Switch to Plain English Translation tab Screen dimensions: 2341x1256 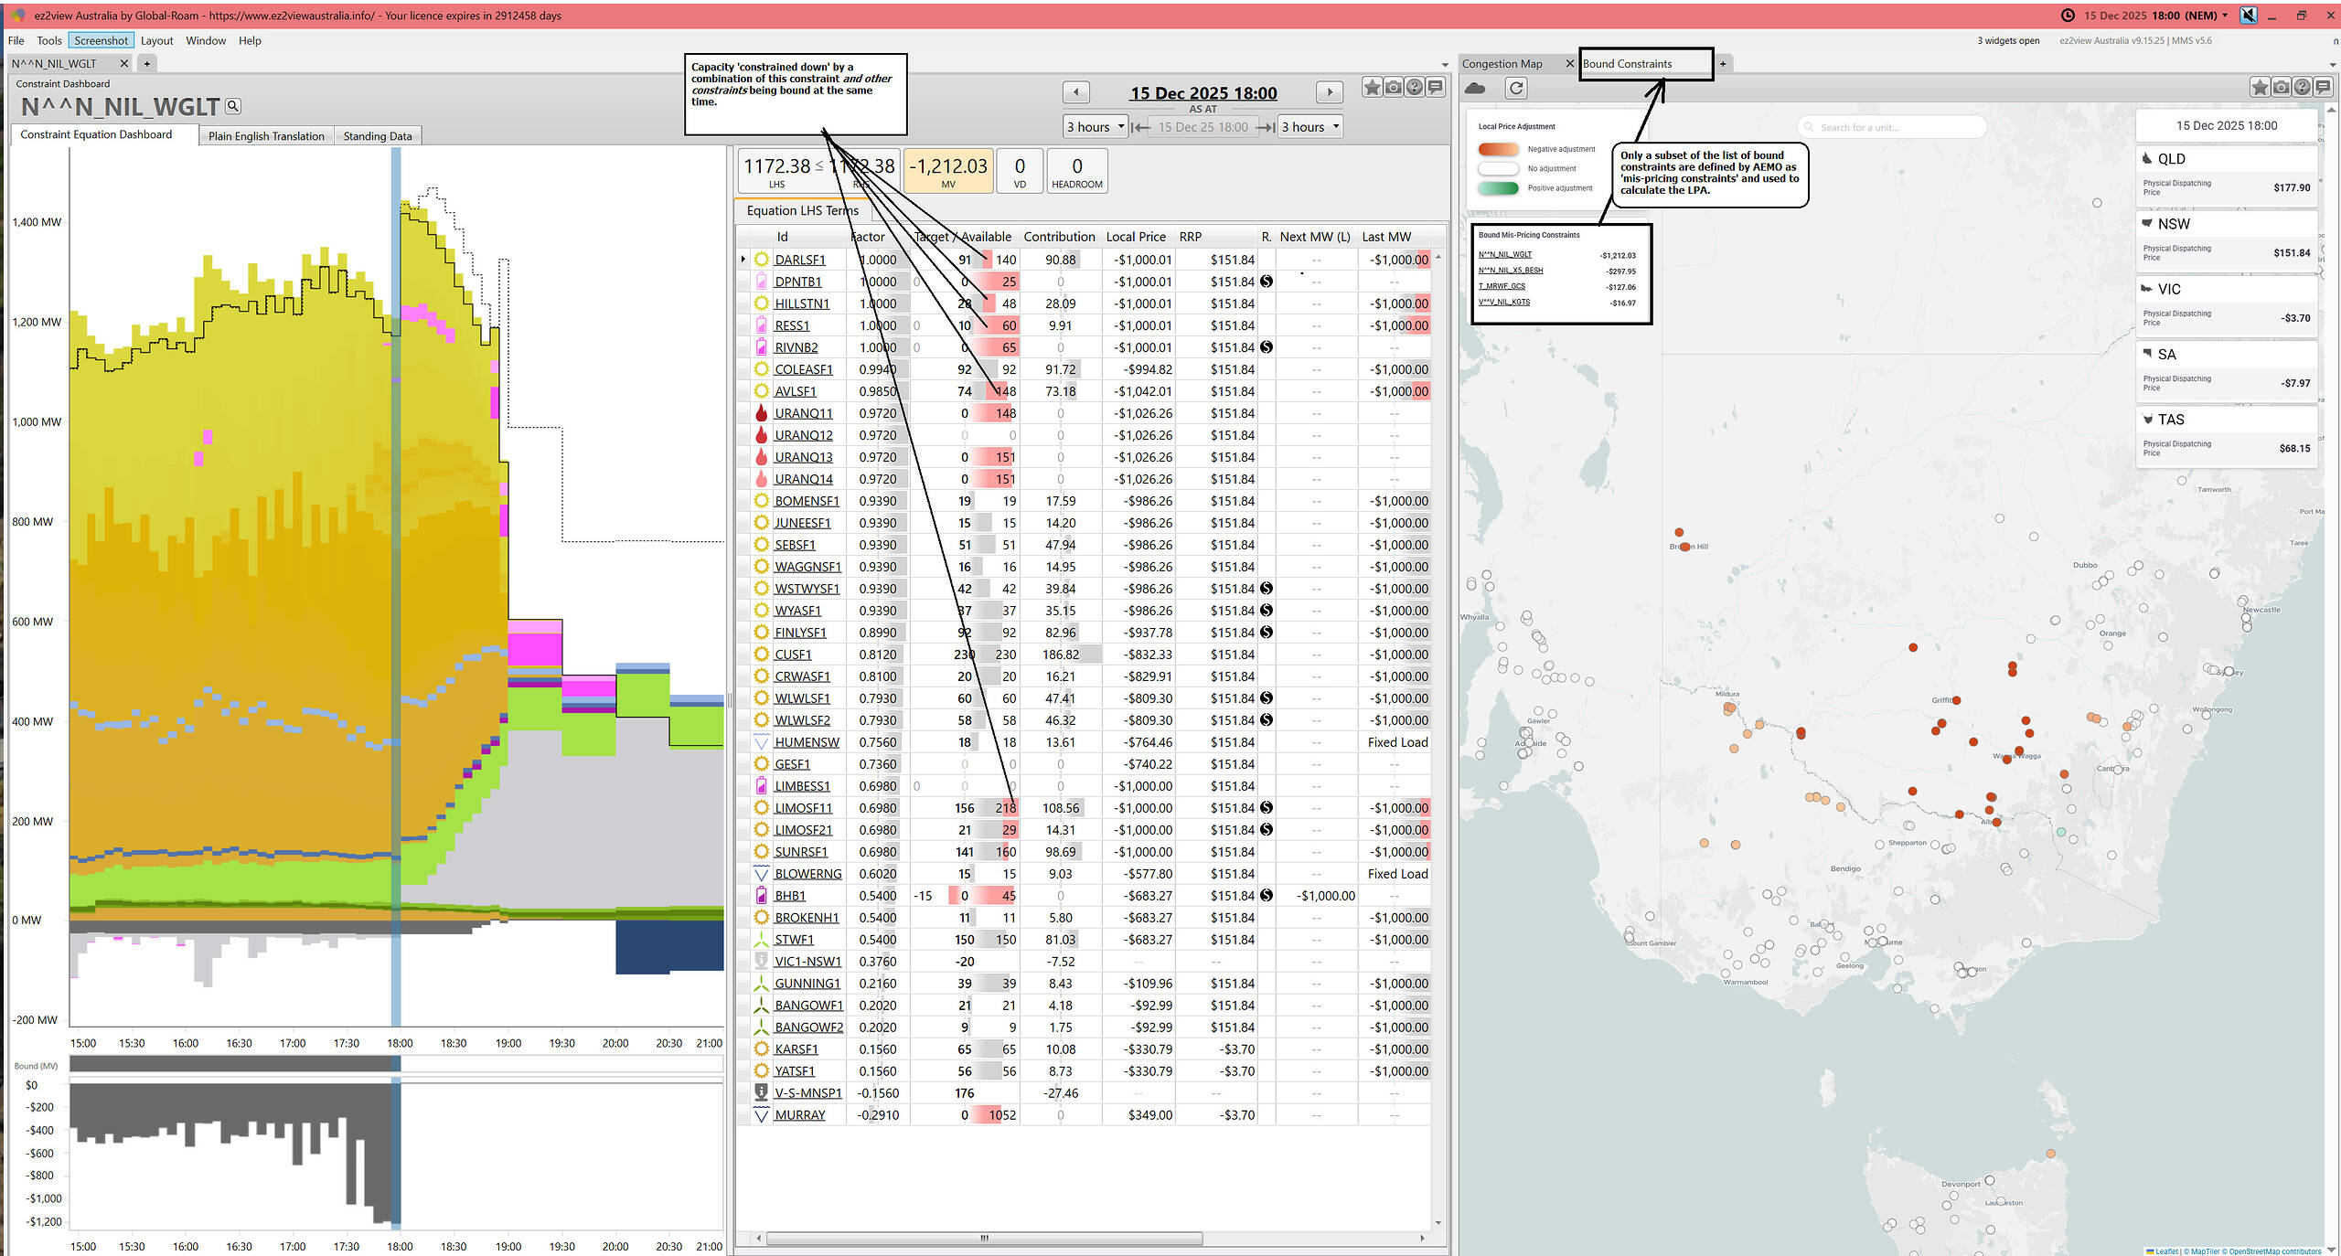(x=266, y=136)
